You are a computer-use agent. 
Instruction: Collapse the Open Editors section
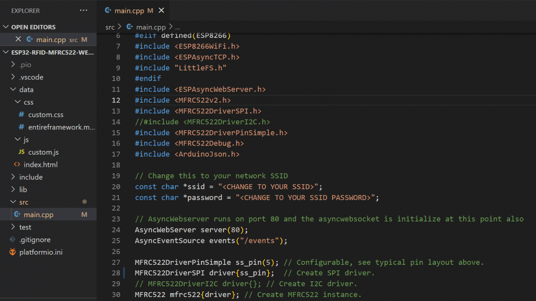pos(6,27)
